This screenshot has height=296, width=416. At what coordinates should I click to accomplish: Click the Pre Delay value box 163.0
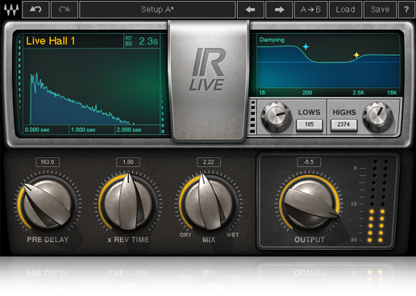(x=48, y=162)
